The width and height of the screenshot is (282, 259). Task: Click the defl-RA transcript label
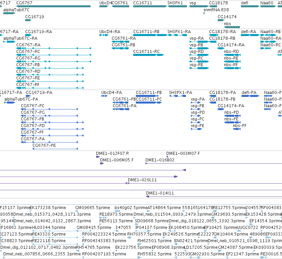pyautogui.click(x=249, y=32)
